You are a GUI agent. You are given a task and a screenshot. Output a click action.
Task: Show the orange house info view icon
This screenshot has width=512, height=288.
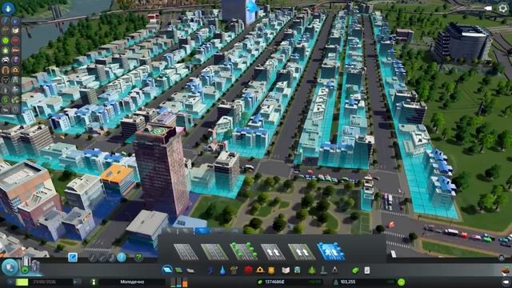15,70
